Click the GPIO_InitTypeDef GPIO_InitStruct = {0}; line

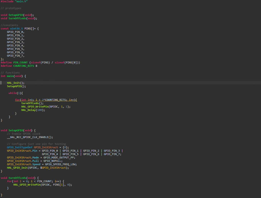click(38, 147)
